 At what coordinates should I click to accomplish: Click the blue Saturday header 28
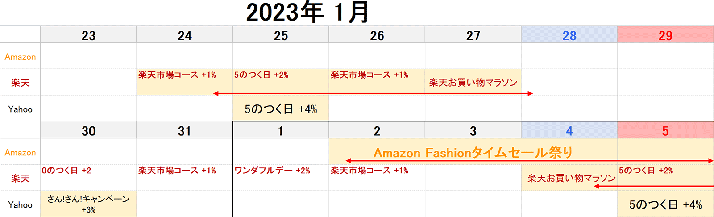[569, 35]
